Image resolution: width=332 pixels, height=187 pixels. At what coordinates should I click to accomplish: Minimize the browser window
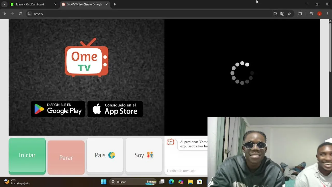pos(307,4)
